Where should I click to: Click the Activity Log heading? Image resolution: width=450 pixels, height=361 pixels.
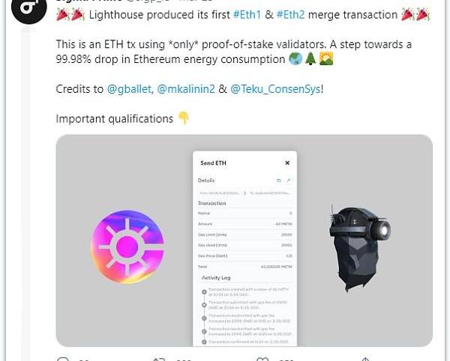point(216,278)
